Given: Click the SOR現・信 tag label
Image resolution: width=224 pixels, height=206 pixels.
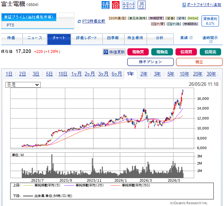Looking at the screenshot, I should (117, 18).
